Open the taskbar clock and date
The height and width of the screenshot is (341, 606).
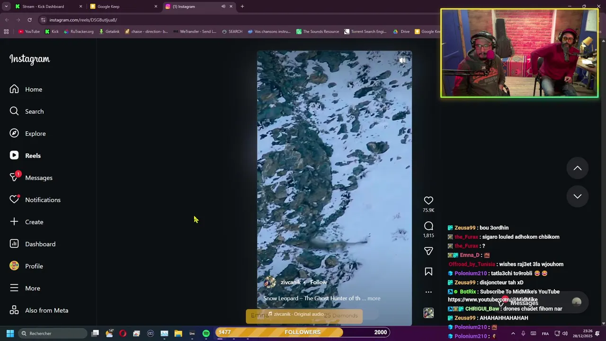click(x=583, y=333)
